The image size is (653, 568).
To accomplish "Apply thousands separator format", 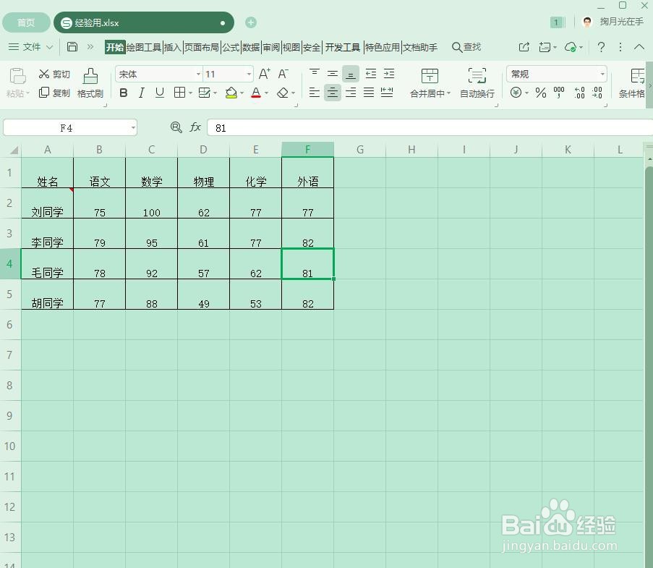I will point(559,93).
